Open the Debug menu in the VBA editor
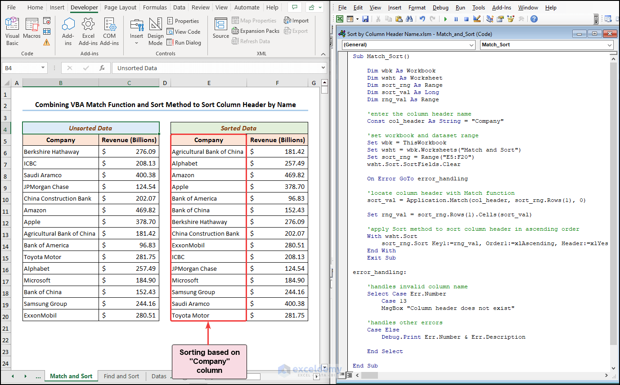The image size is (620, 385). click(440, 7)
